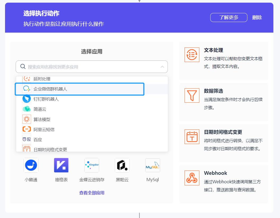
Task: Click the 黑帕云 label
Action: [x=122, y=180]
